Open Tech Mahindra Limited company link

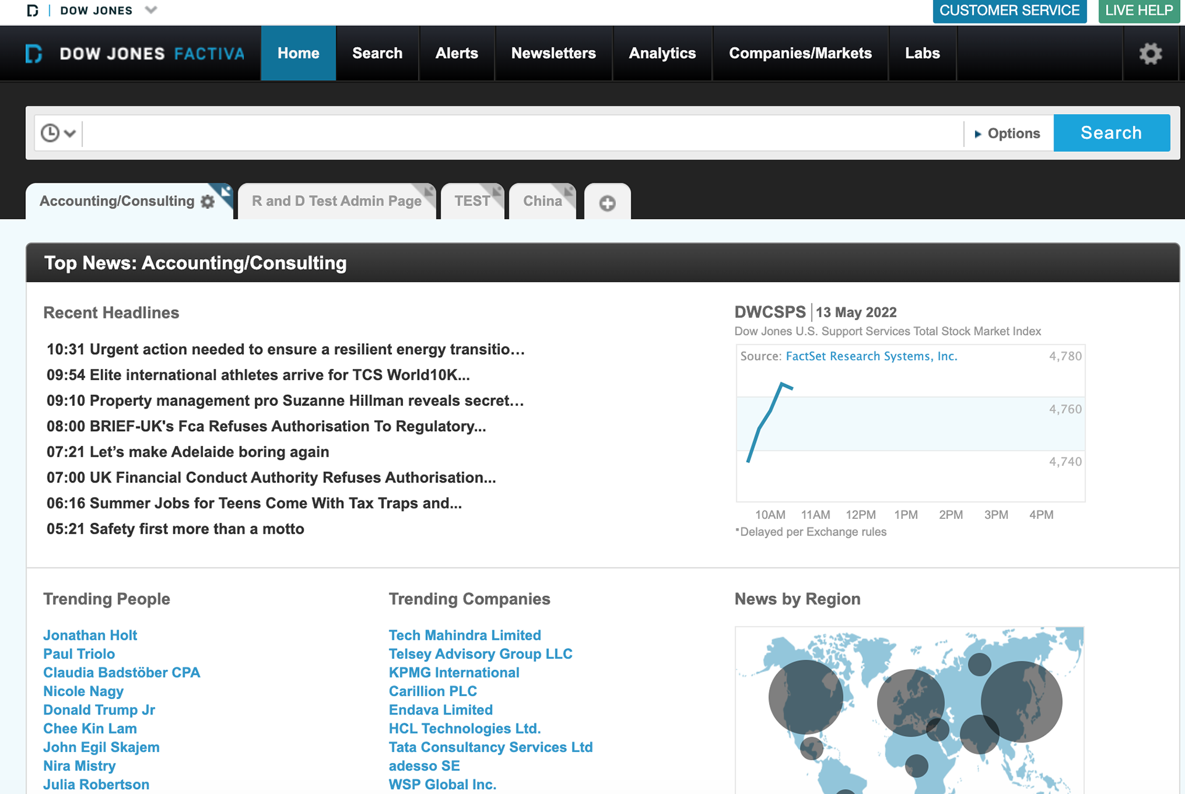tap(465, 635)
